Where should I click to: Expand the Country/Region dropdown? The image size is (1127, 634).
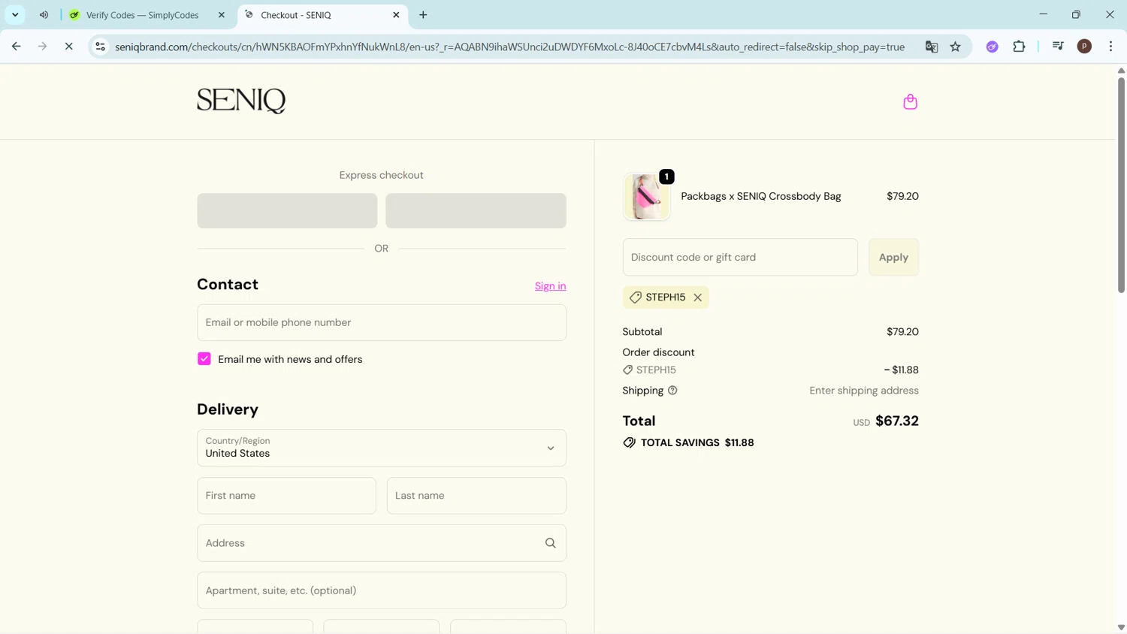tap(382, 448)
